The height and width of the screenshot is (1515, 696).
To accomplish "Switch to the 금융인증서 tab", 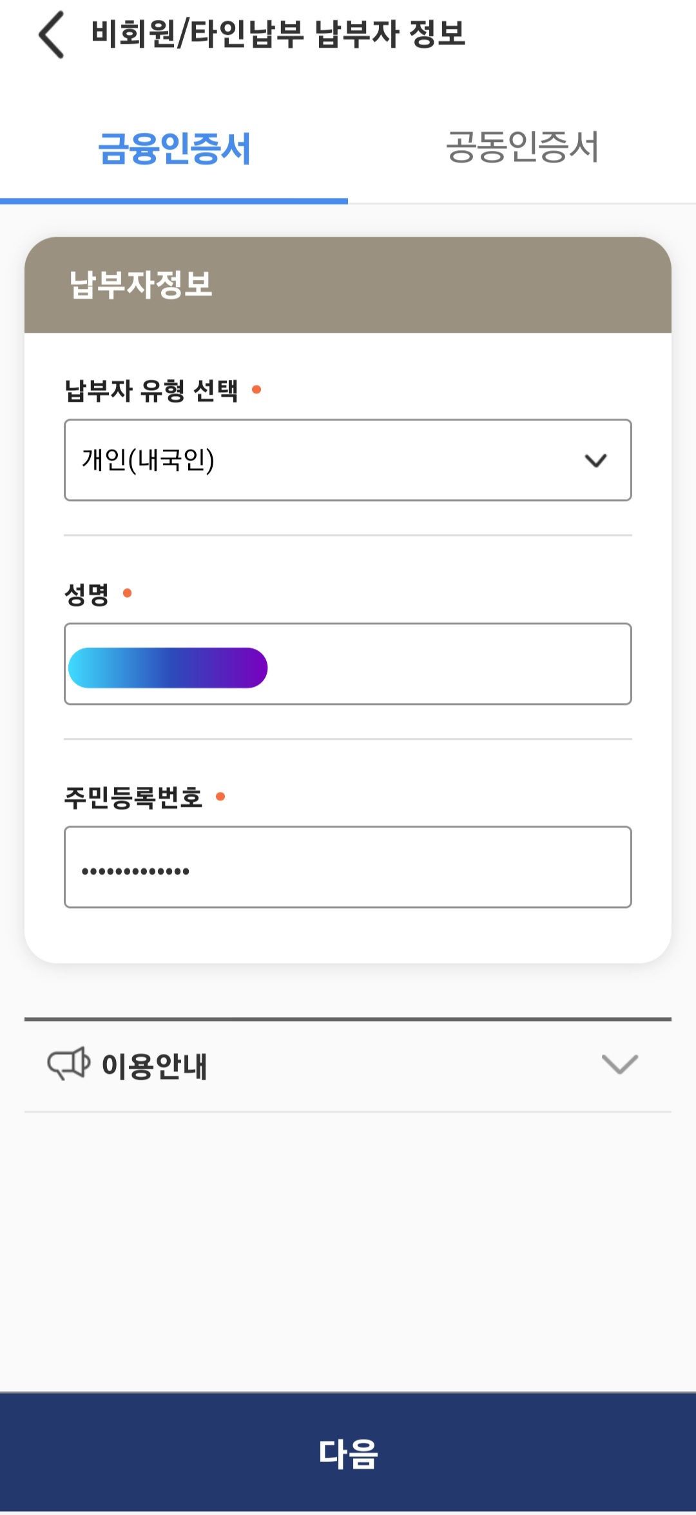I will (x=174, y=149).
